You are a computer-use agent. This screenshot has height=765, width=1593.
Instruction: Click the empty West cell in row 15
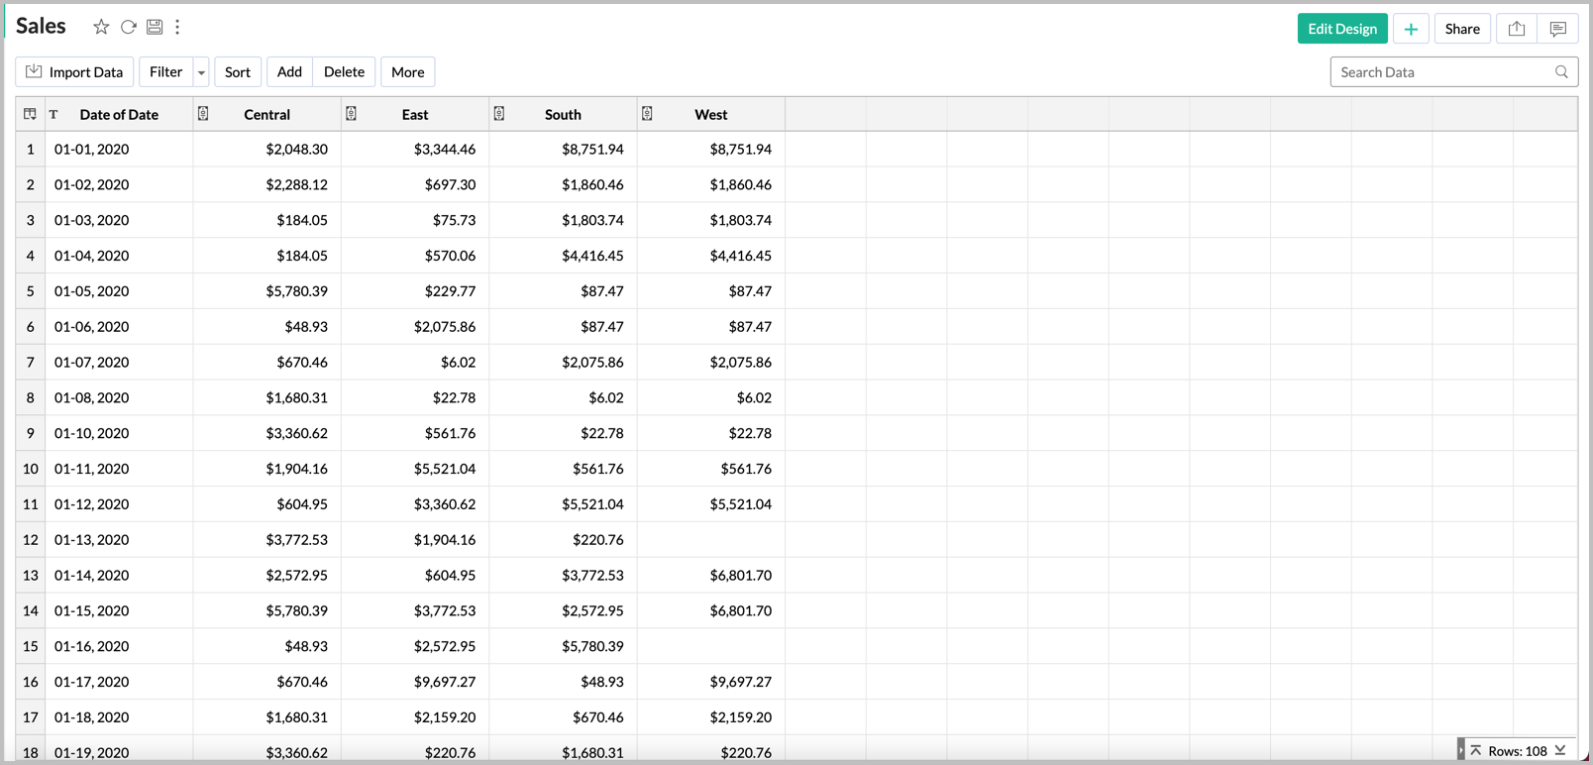[x=711, y=646]
